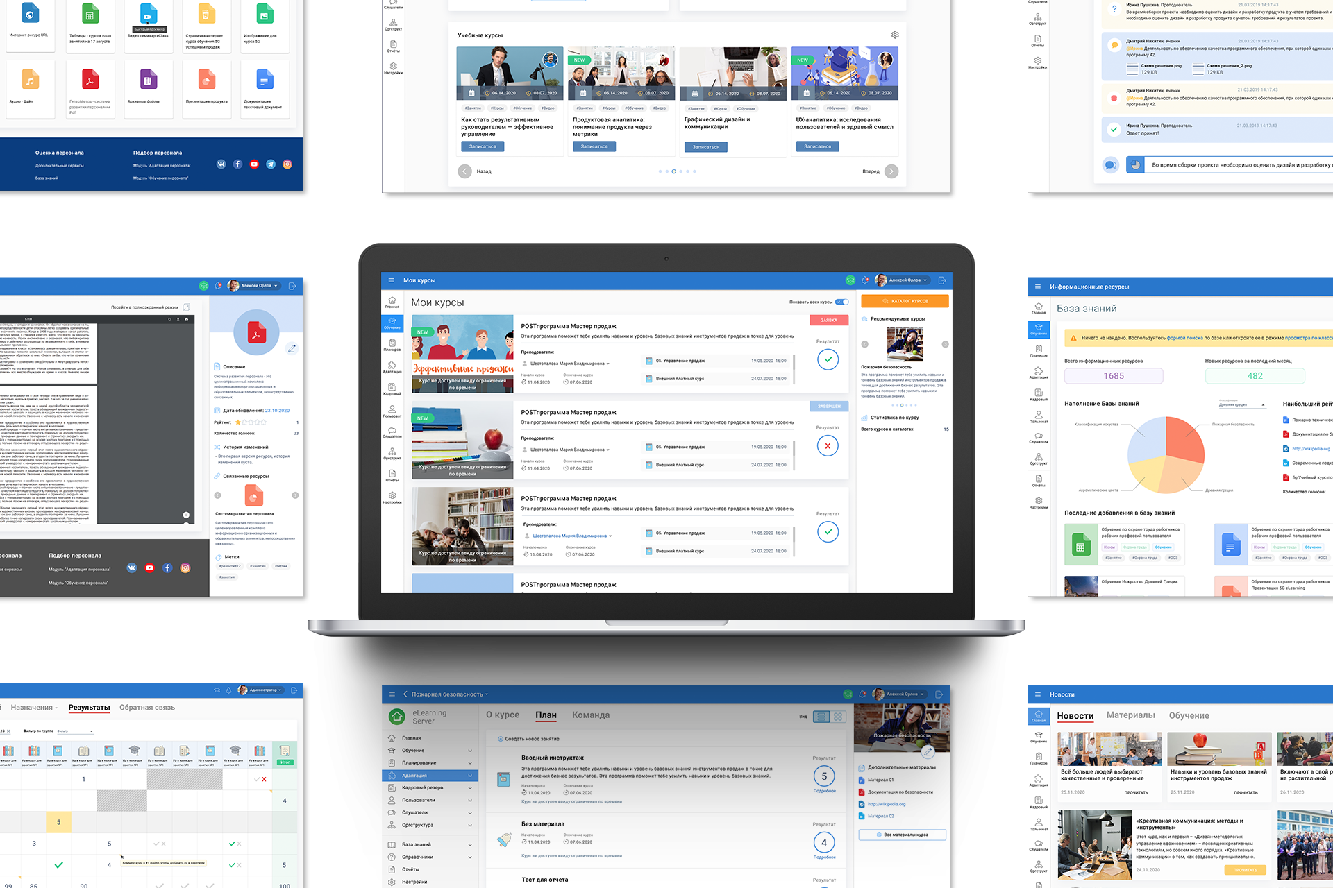Open Аудио-файл resource icon
The image size is (1333, 888).
[x=30, y=80]
